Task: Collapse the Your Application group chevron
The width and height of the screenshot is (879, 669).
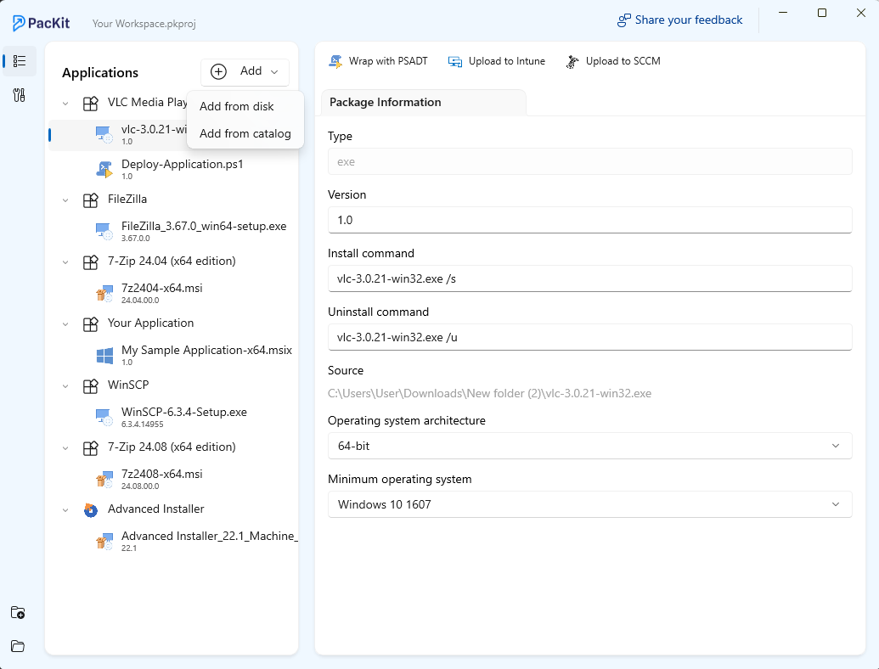Action: point(65,324)
